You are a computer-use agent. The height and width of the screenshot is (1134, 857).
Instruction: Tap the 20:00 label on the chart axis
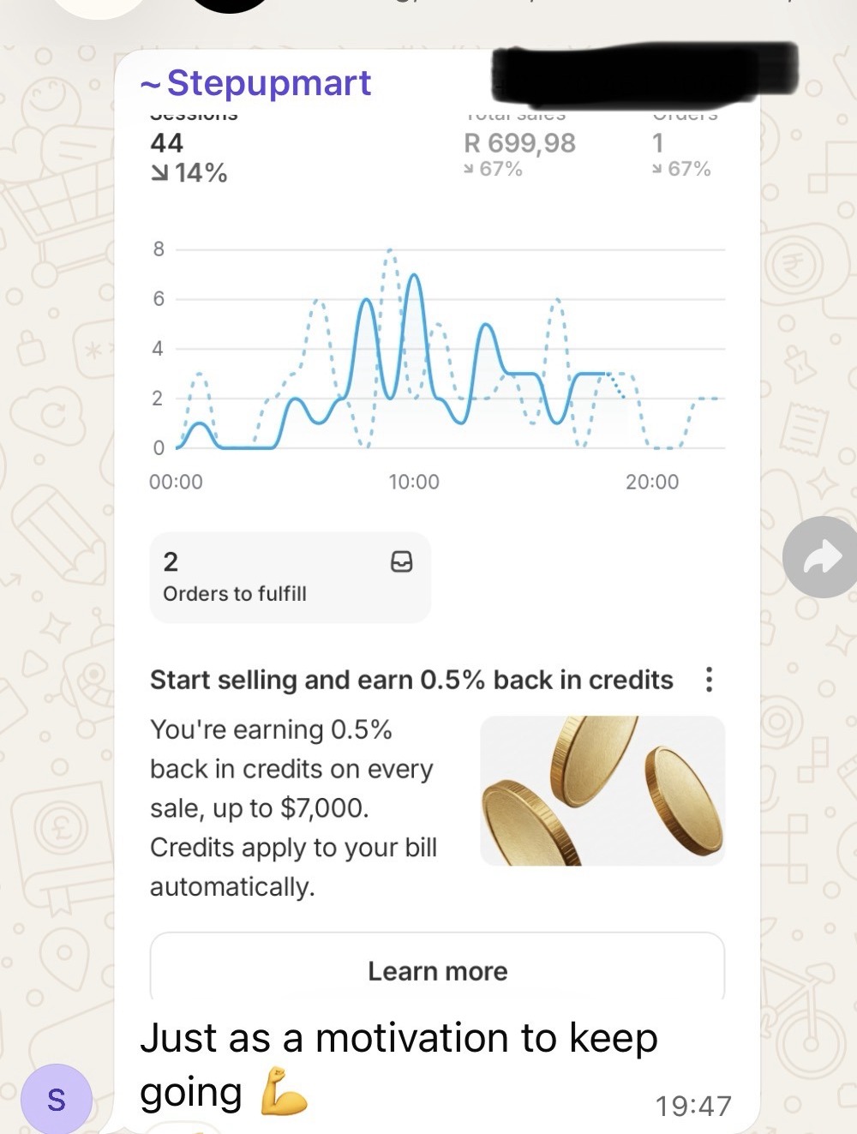652,482
